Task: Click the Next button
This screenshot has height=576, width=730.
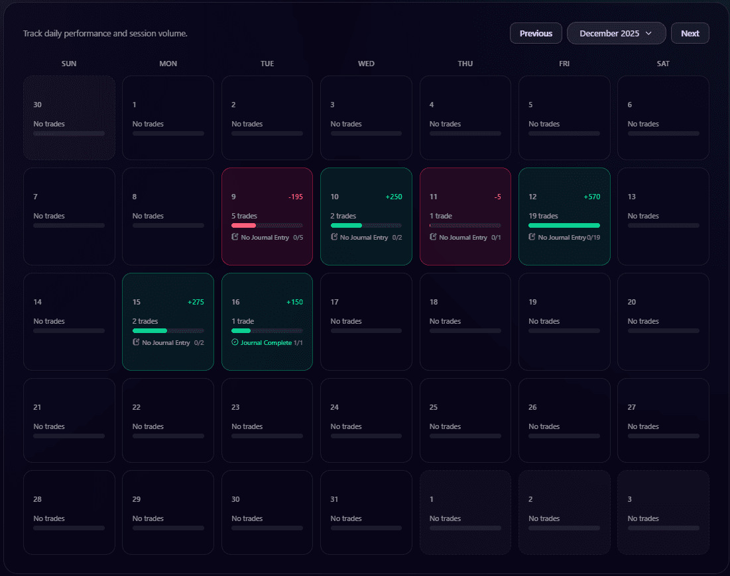Action: (x=690, y=33)
